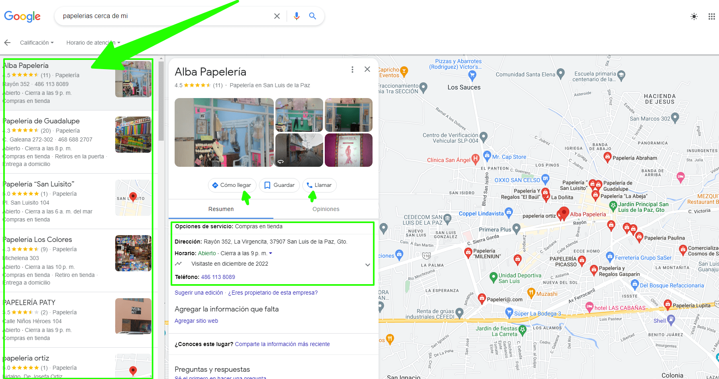Click the voice search microphone icon
This screenshot has height=379, width=719.
click(296, 16)
